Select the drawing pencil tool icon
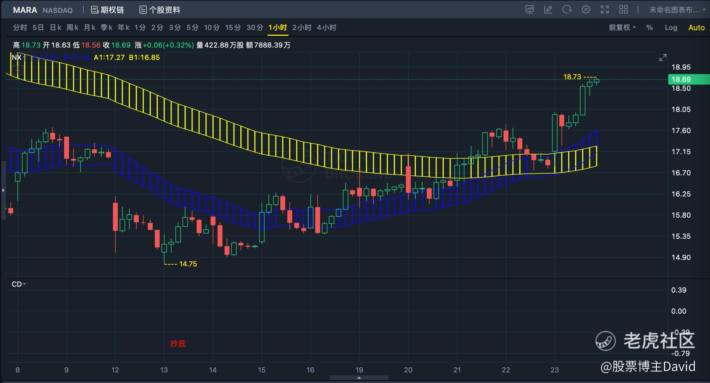This screenshot has width=710, height=383. pos(548,10)
